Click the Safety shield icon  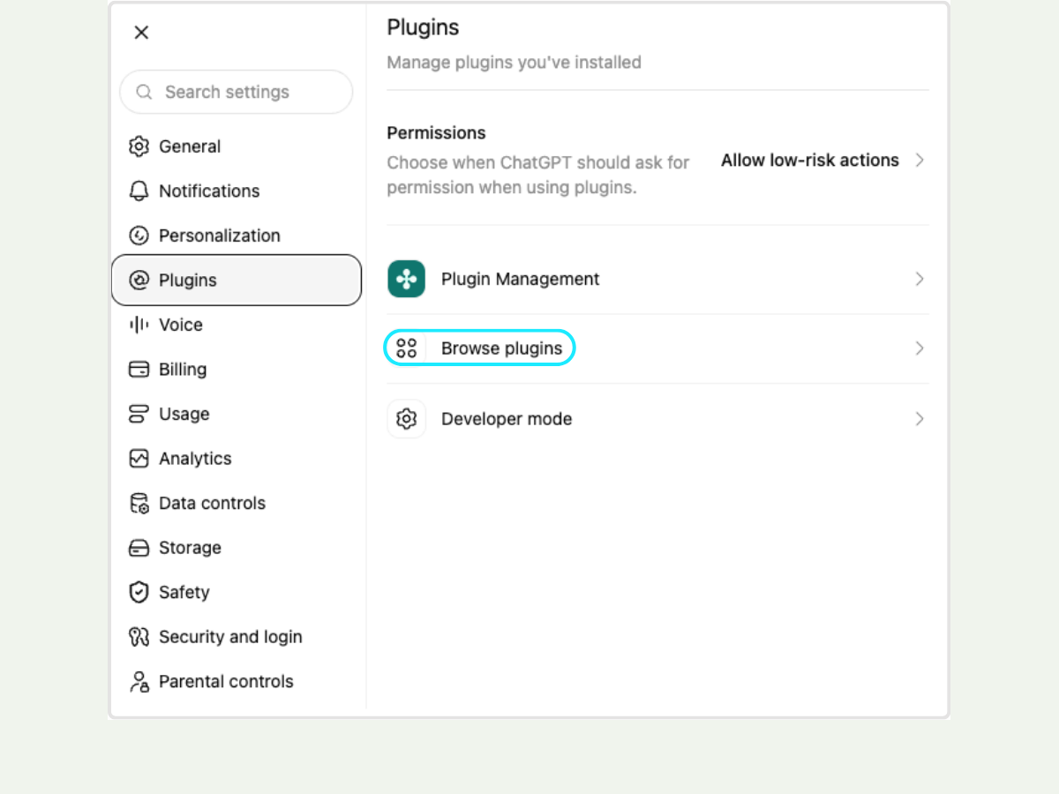pyautogui.click(x=139, y=592)
